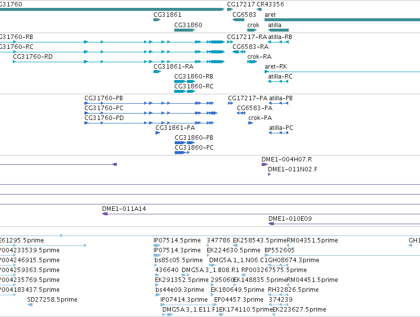The height and width of the screenshot is (317, 420).
Task: Click the CG17217-RA transcript label
Action: point(247,37)
